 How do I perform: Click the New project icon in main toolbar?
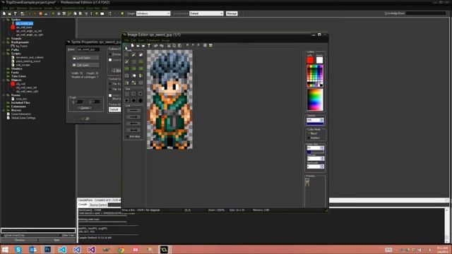click(4, 13)
